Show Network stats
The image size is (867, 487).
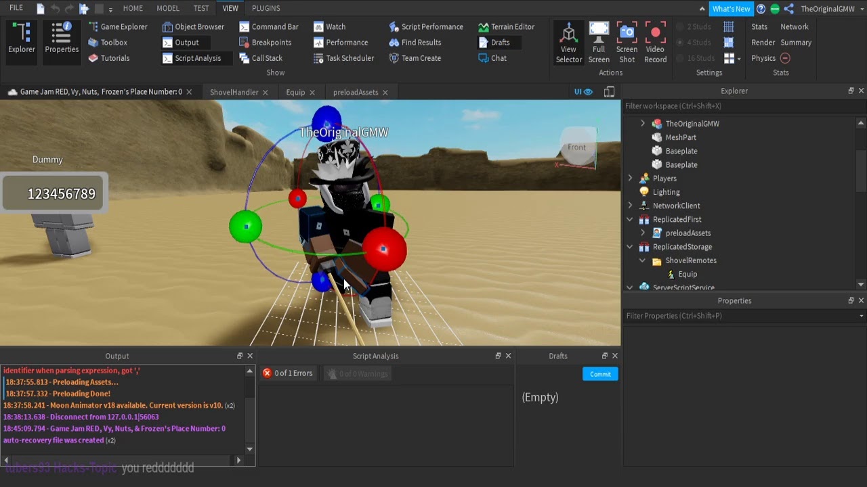[x=795, y=27]
